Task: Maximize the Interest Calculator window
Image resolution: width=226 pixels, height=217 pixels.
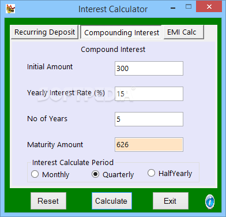Action: point(189,7)
